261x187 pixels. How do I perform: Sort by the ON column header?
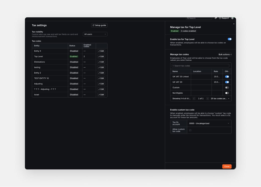coord(227,71)
